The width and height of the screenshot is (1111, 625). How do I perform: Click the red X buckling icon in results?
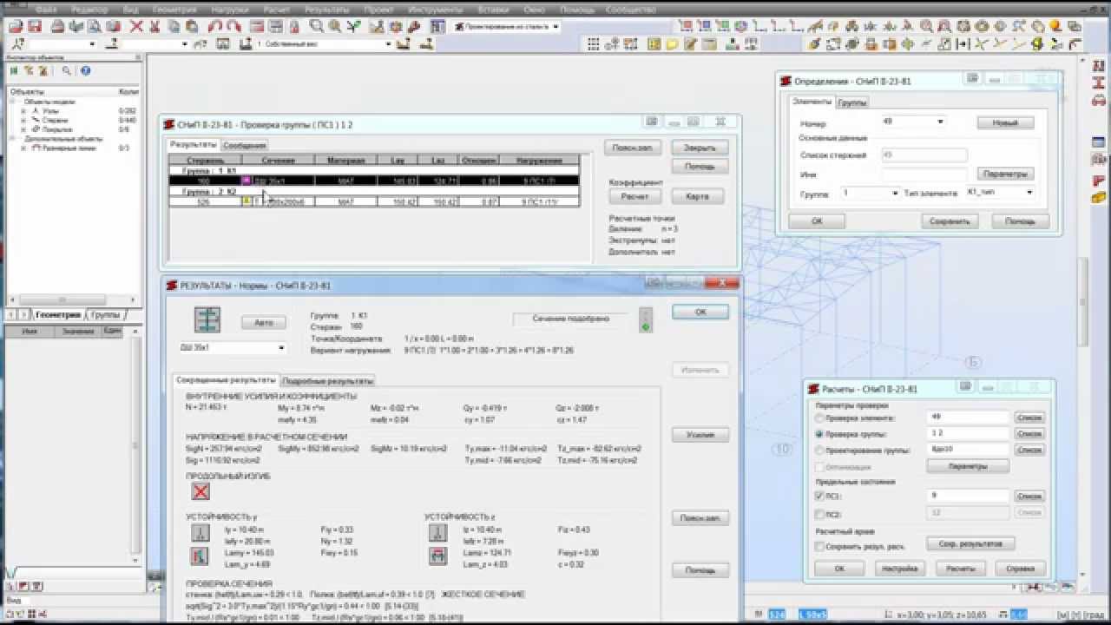coord(201,491)
